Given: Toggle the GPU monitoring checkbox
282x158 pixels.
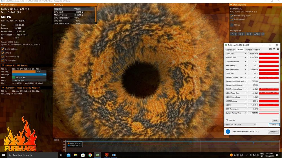Looking at the screenshot, I should 3,56.
